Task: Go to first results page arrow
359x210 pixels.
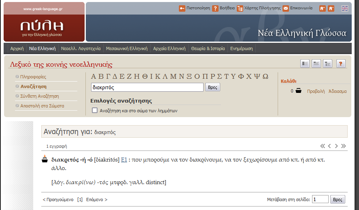Action: 323,146
